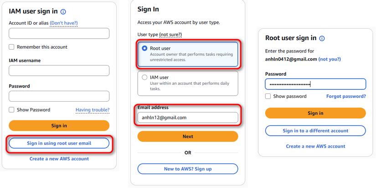Click info icon next to IAM user sign in
The image size is (376, 190).
click(x=63, y=11)
